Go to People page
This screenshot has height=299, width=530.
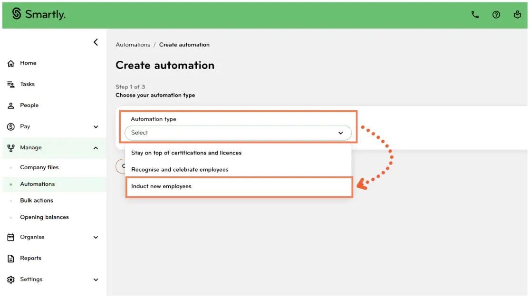(29, 106)
